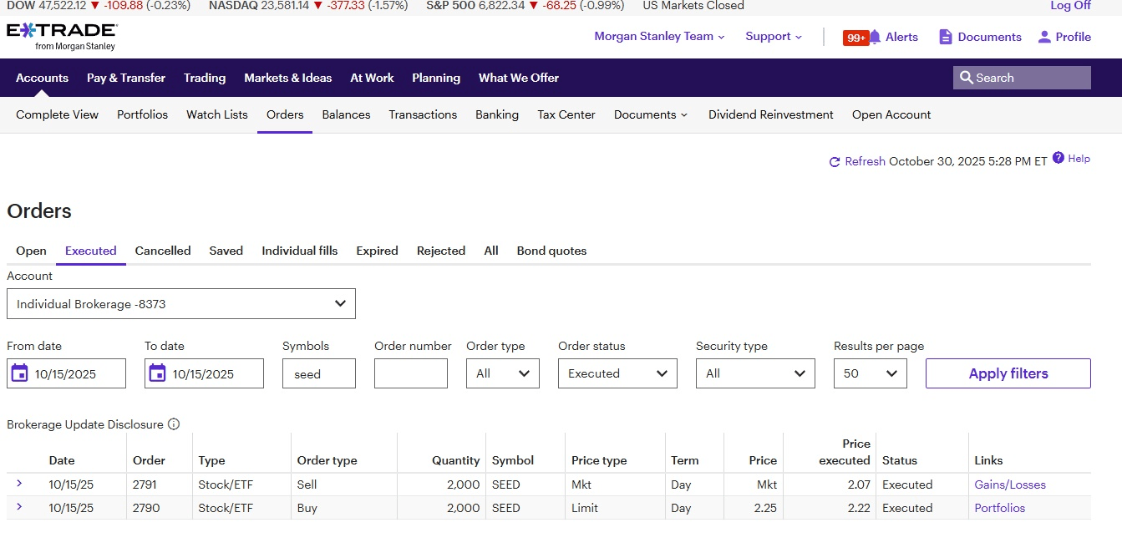
Task: Expand order 2791 row details
Action: (x=19, y=484)
